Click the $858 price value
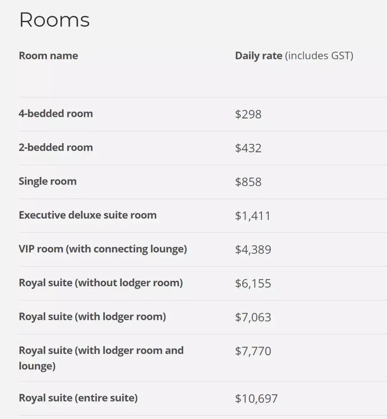The image size is (387, 419). pos(248,182)
